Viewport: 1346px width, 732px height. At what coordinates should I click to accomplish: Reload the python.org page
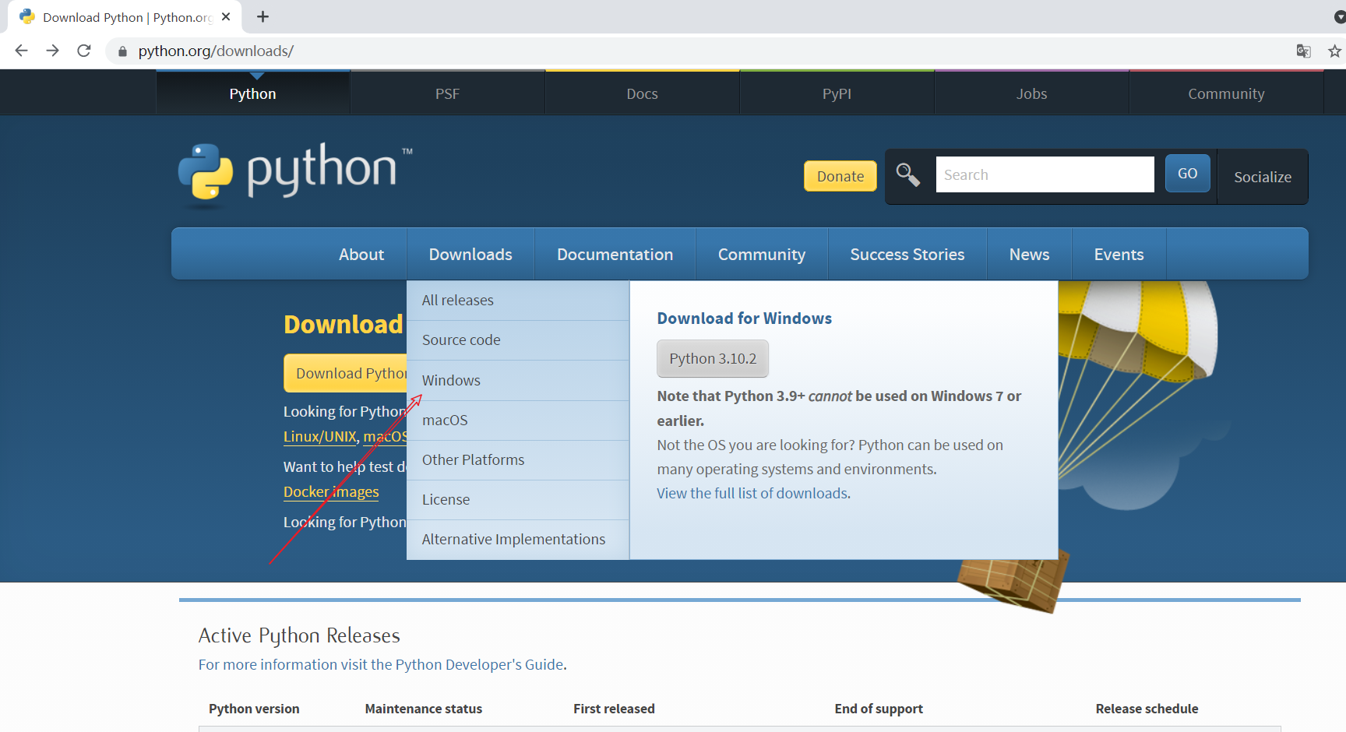coord(84,51)
